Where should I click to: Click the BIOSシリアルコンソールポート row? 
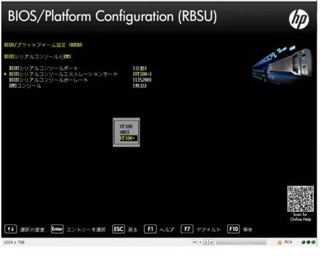point(43,68)
